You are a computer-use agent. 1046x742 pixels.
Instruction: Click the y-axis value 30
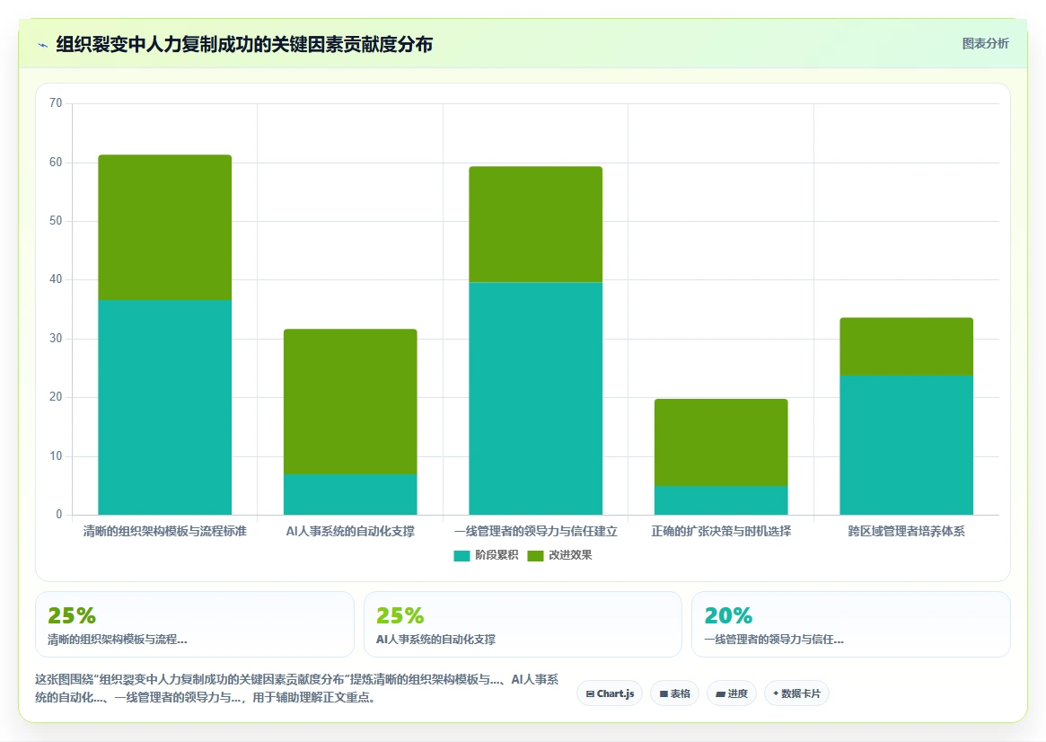(56, 339)
